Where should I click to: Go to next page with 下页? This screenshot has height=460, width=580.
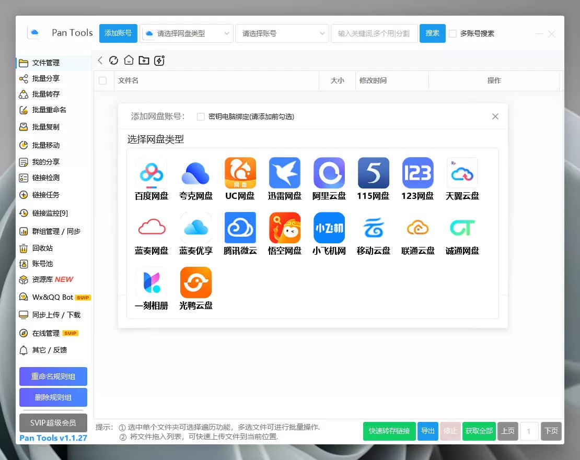tap(551, 431)
